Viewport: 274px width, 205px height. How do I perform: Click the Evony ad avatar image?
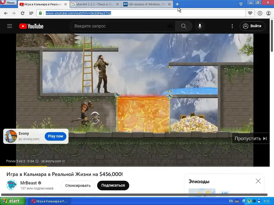[x=11, y=136]
